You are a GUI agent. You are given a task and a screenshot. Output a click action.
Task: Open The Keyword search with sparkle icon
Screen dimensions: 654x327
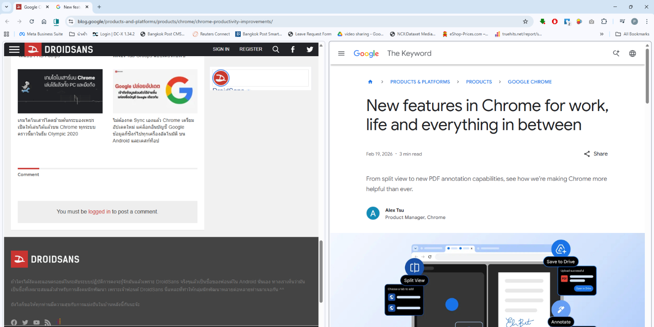616,54
